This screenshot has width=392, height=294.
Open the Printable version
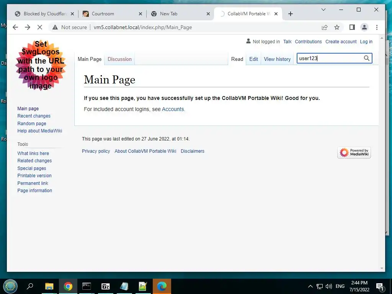pyautogui.click(x=34, y=176)
